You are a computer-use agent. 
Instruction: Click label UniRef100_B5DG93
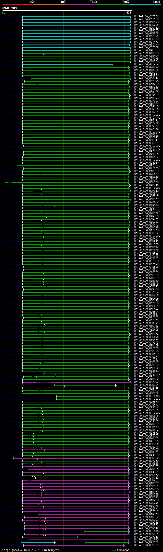point(146,98)
